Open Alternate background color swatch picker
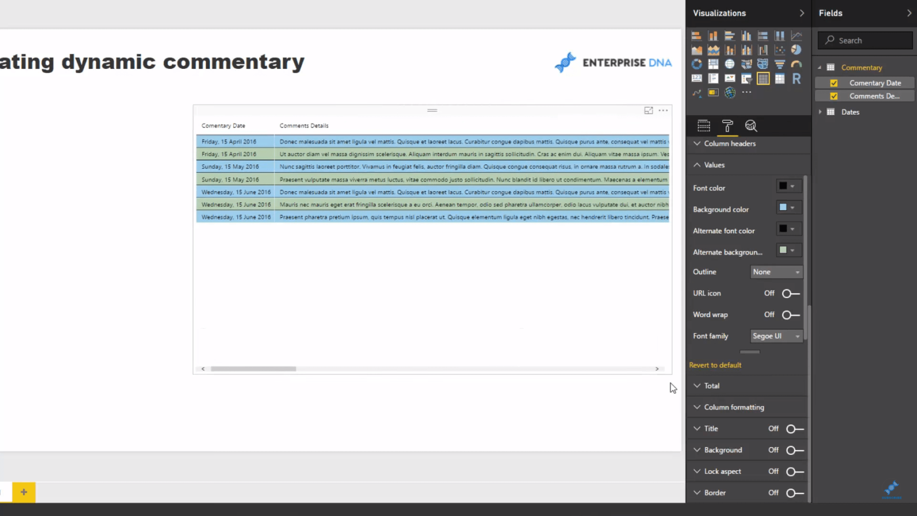Viewport: 917px width, 516px height. (789, 250)
